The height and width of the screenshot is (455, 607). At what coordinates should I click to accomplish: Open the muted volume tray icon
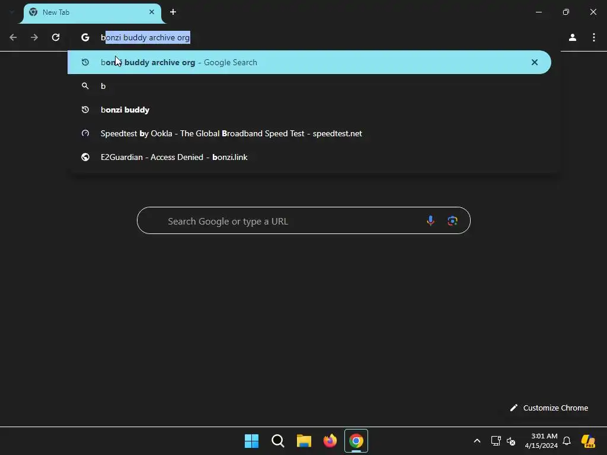511,441
